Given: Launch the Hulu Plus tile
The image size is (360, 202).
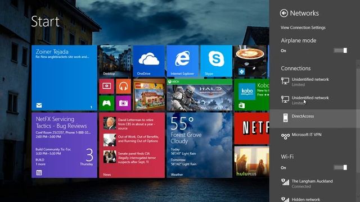Looking at the screenshot, I should (x=251, y=162).
